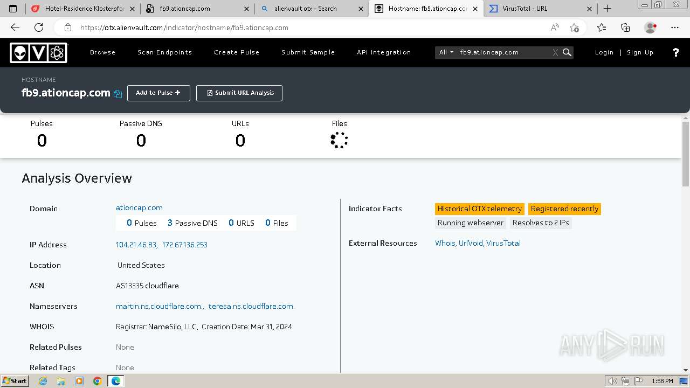Open File Explorer from taskbar
Image resolution: width=690 pixels, height=388 pixels.
pyautogui.click(x=61, y=381)
